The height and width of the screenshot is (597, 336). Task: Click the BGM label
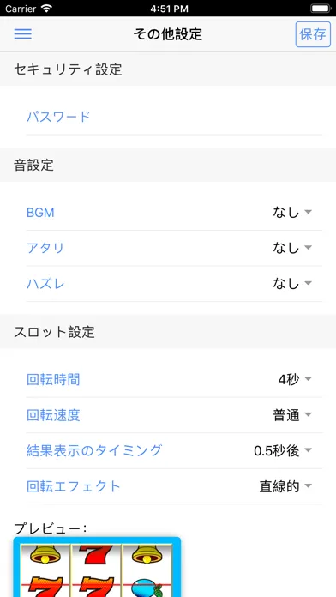pos(40,213)
